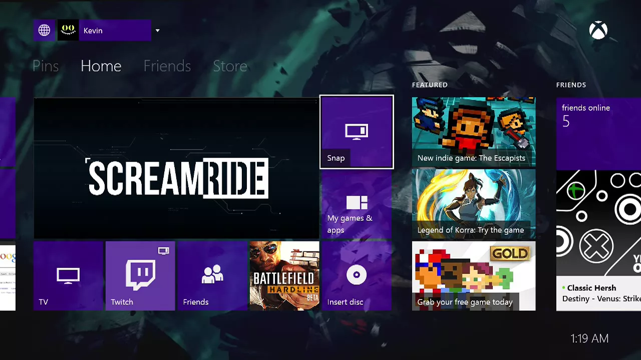Click the Kevin profile name
This screenshot has height=360, width=641.
coord(93,30)
